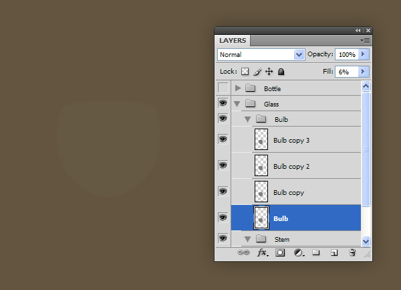The image size is (401, 290).
Task: Open the Opacity slider arrow
Action: tap(363, 54)
